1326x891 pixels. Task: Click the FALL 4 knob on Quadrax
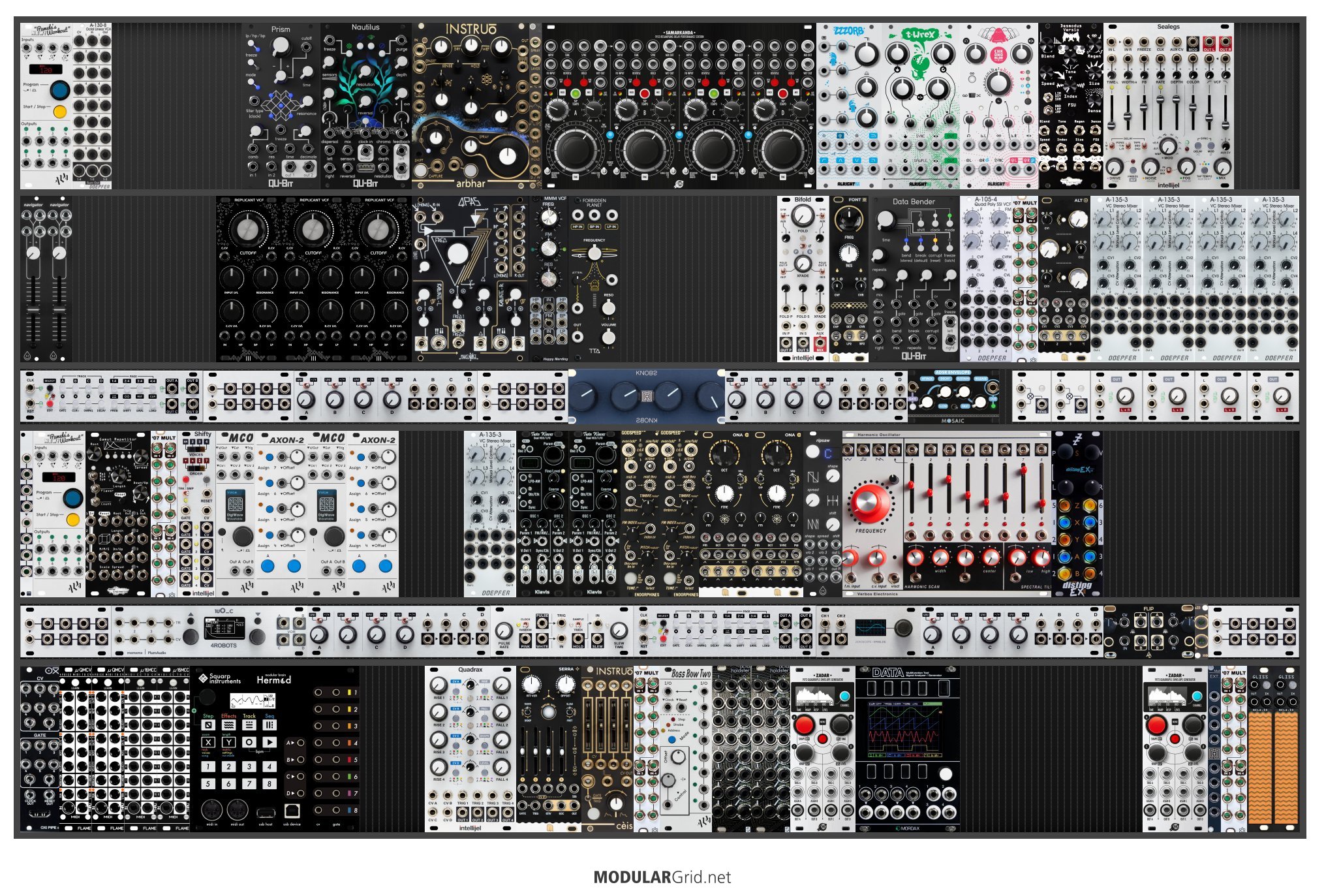point(502,767)
